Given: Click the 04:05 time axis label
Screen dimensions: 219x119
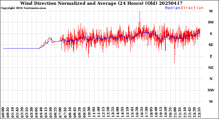Looking at the screenshot, I should click(36, 112).
